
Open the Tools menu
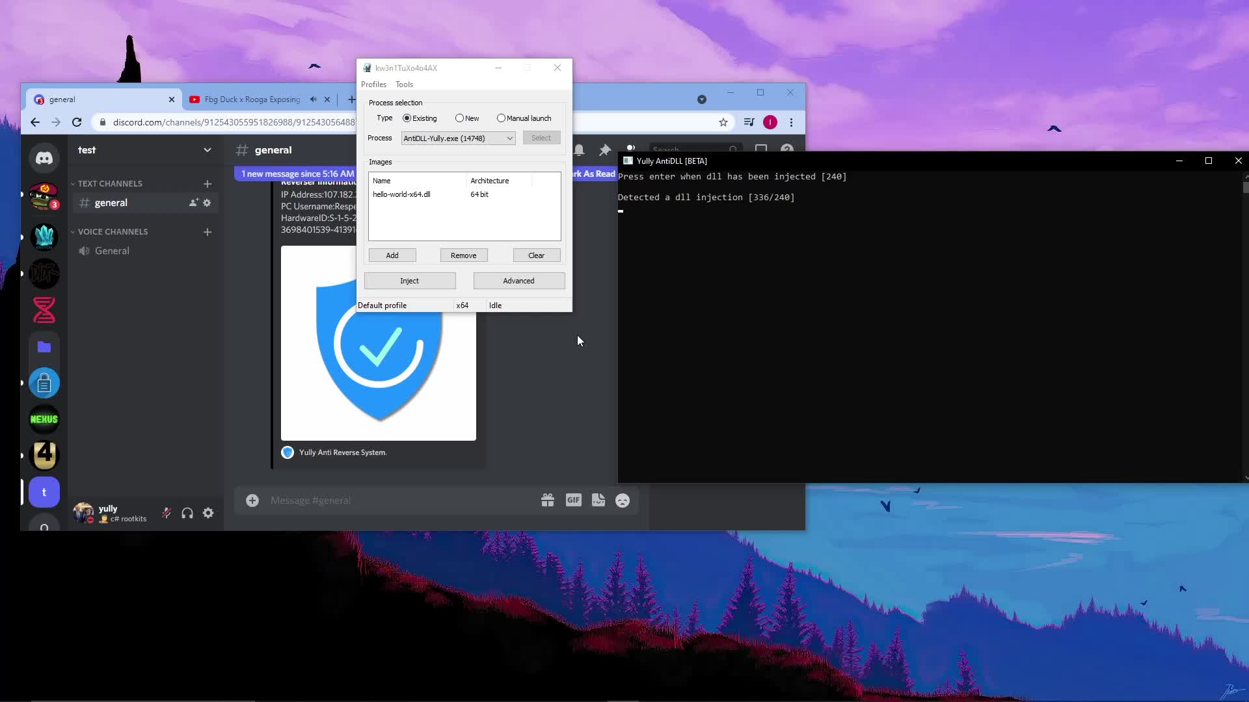[x=404, y=84]
